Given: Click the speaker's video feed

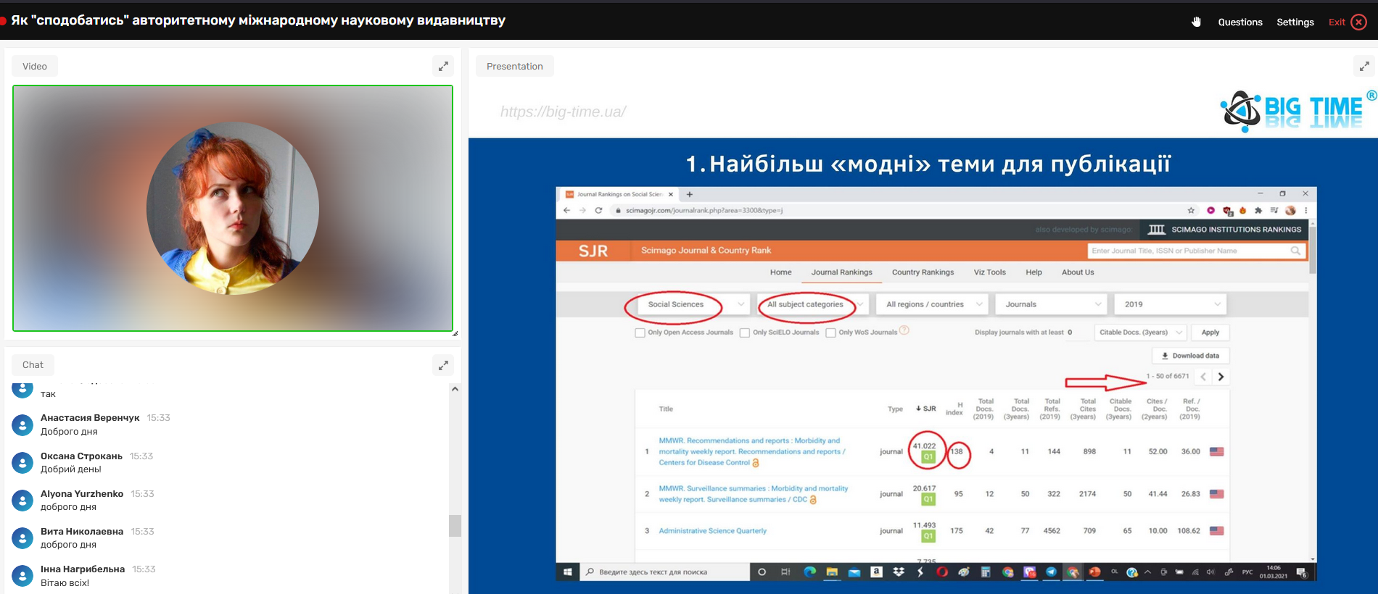Looking at the screenshot, I should 233,209.
